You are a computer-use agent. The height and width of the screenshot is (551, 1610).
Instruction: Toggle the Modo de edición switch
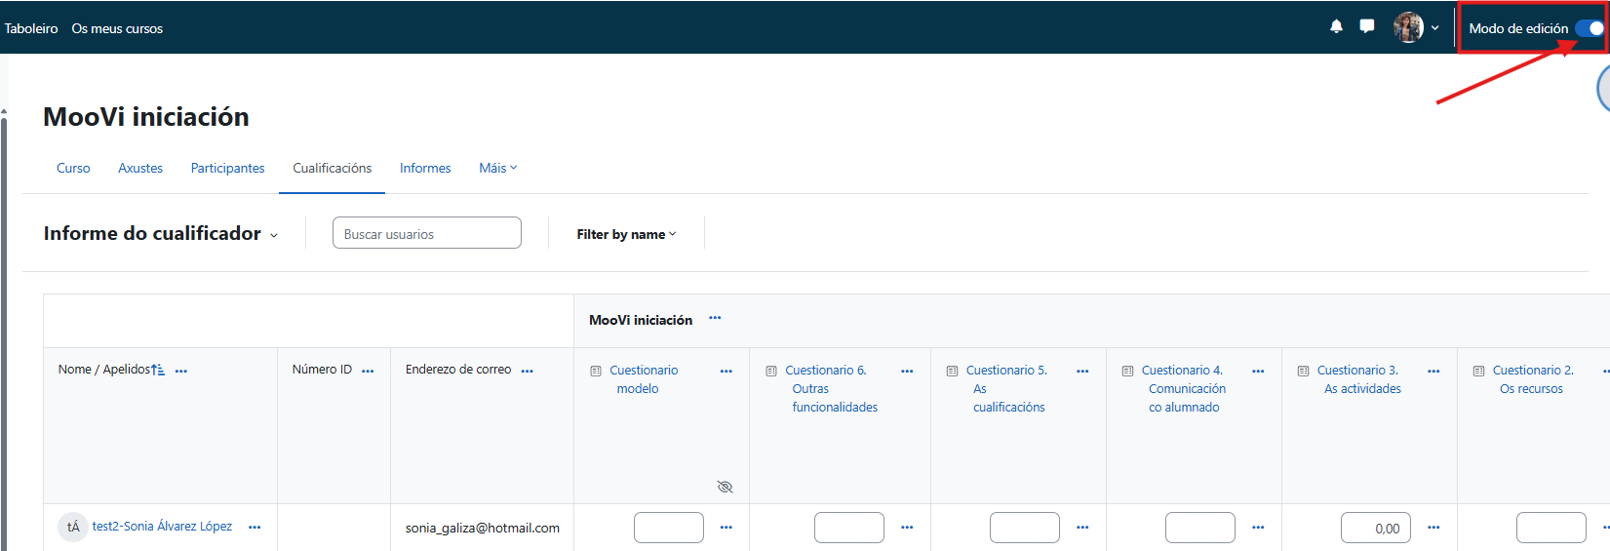1589,28
